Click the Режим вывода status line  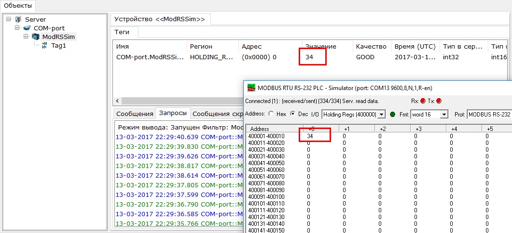pyautogui.click(x=181, y=128)
